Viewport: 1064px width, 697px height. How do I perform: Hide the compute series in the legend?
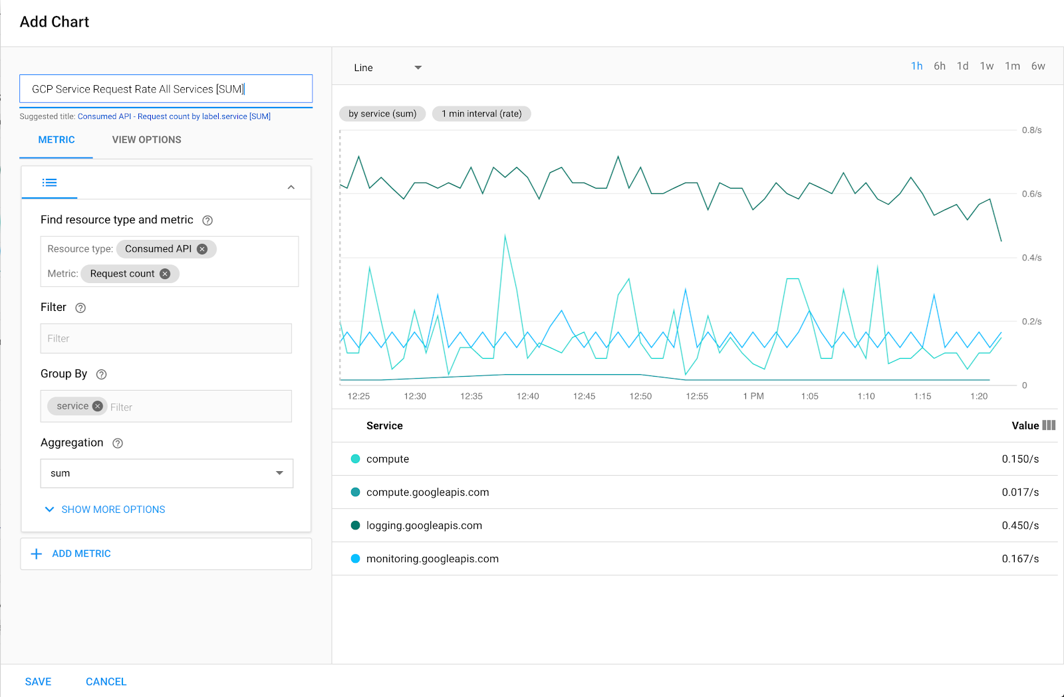356,458
